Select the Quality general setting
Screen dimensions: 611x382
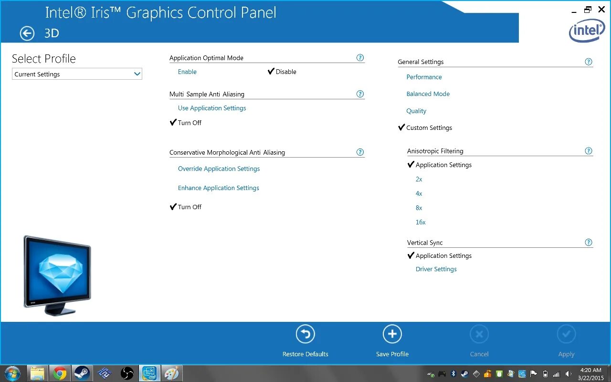coord(416,111)
